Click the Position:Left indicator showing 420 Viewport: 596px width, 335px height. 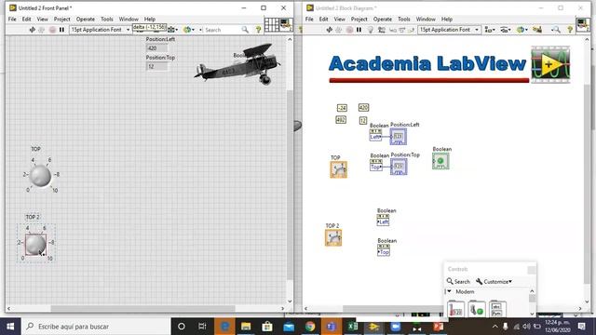[x=156, y=48]
